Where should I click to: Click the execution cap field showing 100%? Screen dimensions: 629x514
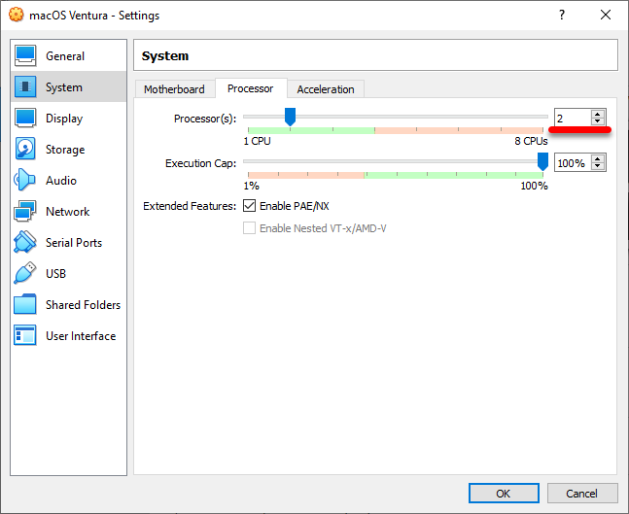[573, 162]
